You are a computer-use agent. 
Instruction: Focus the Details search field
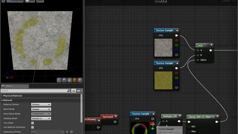[x=34, y=91]
